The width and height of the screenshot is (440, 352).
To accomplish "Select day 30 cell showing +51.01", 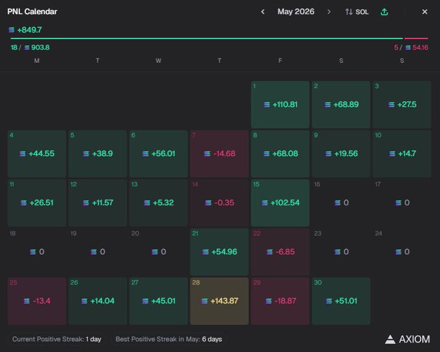I will click(x=341, y=301).
